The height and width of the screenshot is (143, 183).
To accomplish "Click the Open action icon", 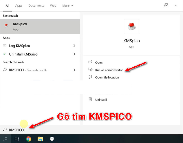I will [x=90, y=62].
